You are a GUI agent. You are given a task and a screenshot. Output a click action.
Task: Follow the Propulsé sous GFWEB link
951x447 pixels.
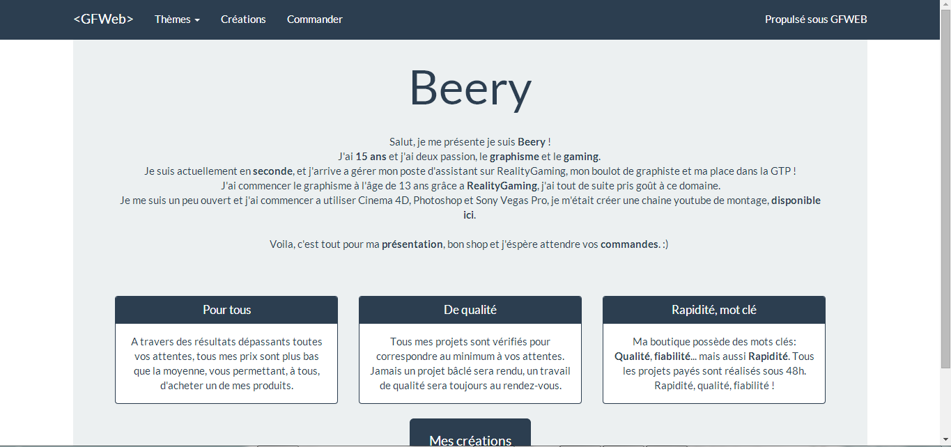816,19
